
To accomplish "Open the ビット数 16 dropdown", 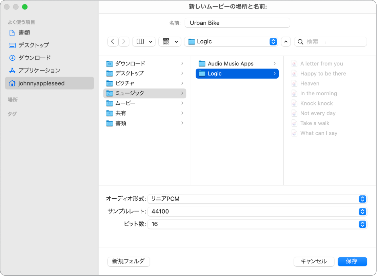I will (362, 224).
